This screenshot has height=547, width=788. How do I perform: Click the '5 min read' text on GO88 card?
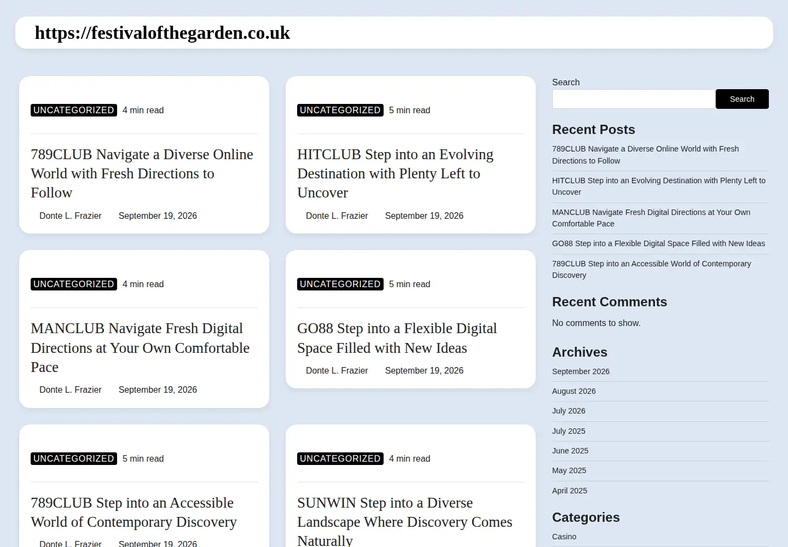pos(409,284)
